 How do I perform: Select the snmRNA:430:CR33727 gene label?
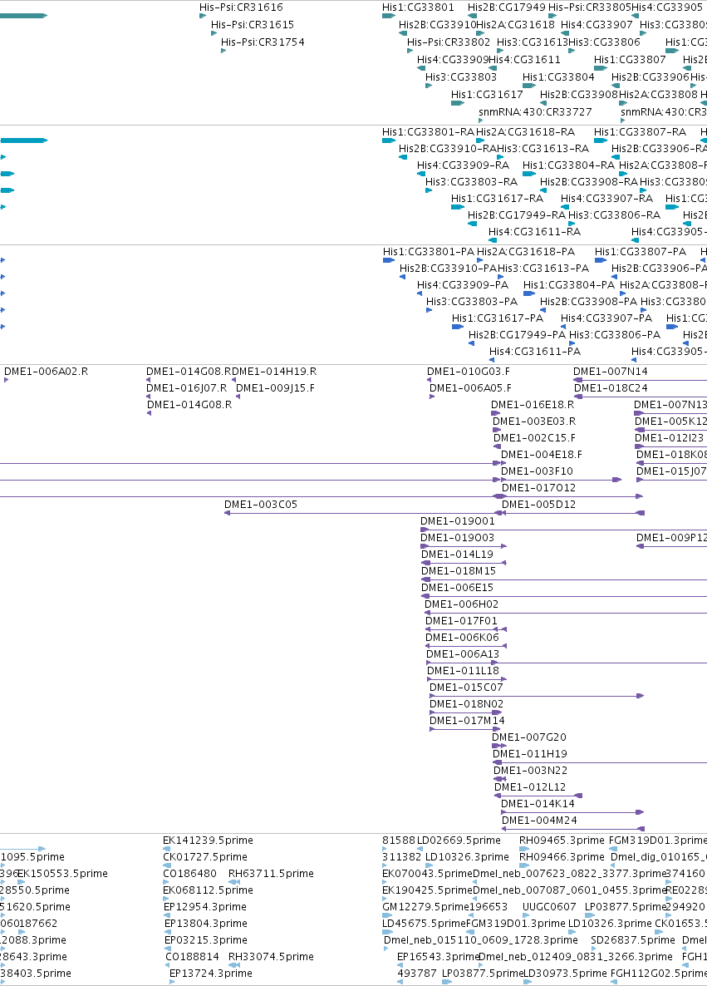(x=535, y=112)
